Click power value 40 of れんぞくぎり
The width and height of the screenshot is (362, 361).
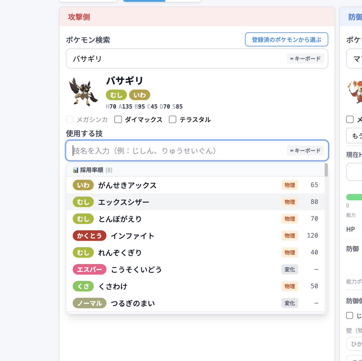click(314, 252)
